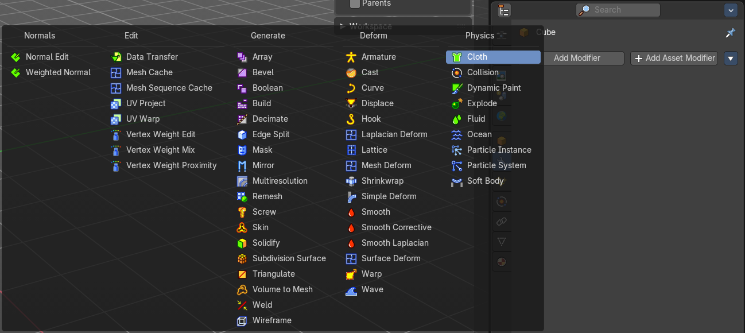Click the Hook modifier icon

click(351, 119)
